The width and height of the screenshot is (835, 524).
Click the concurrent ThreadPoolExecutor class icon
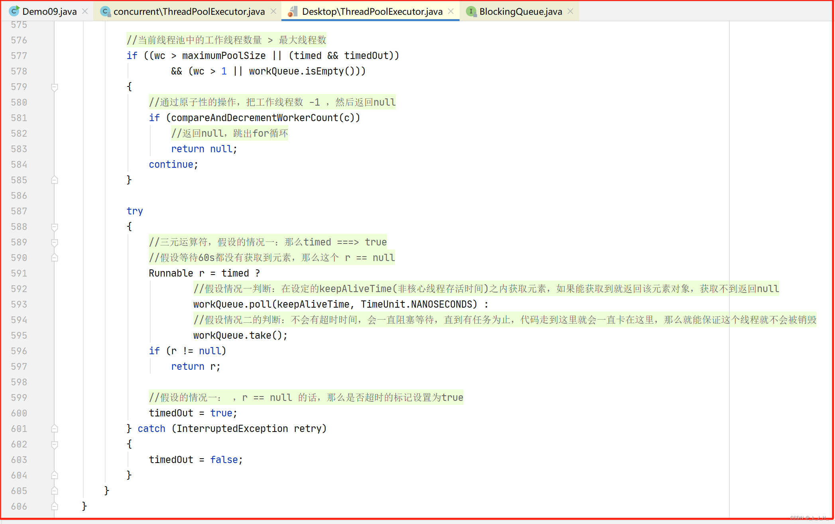(105, 12)
